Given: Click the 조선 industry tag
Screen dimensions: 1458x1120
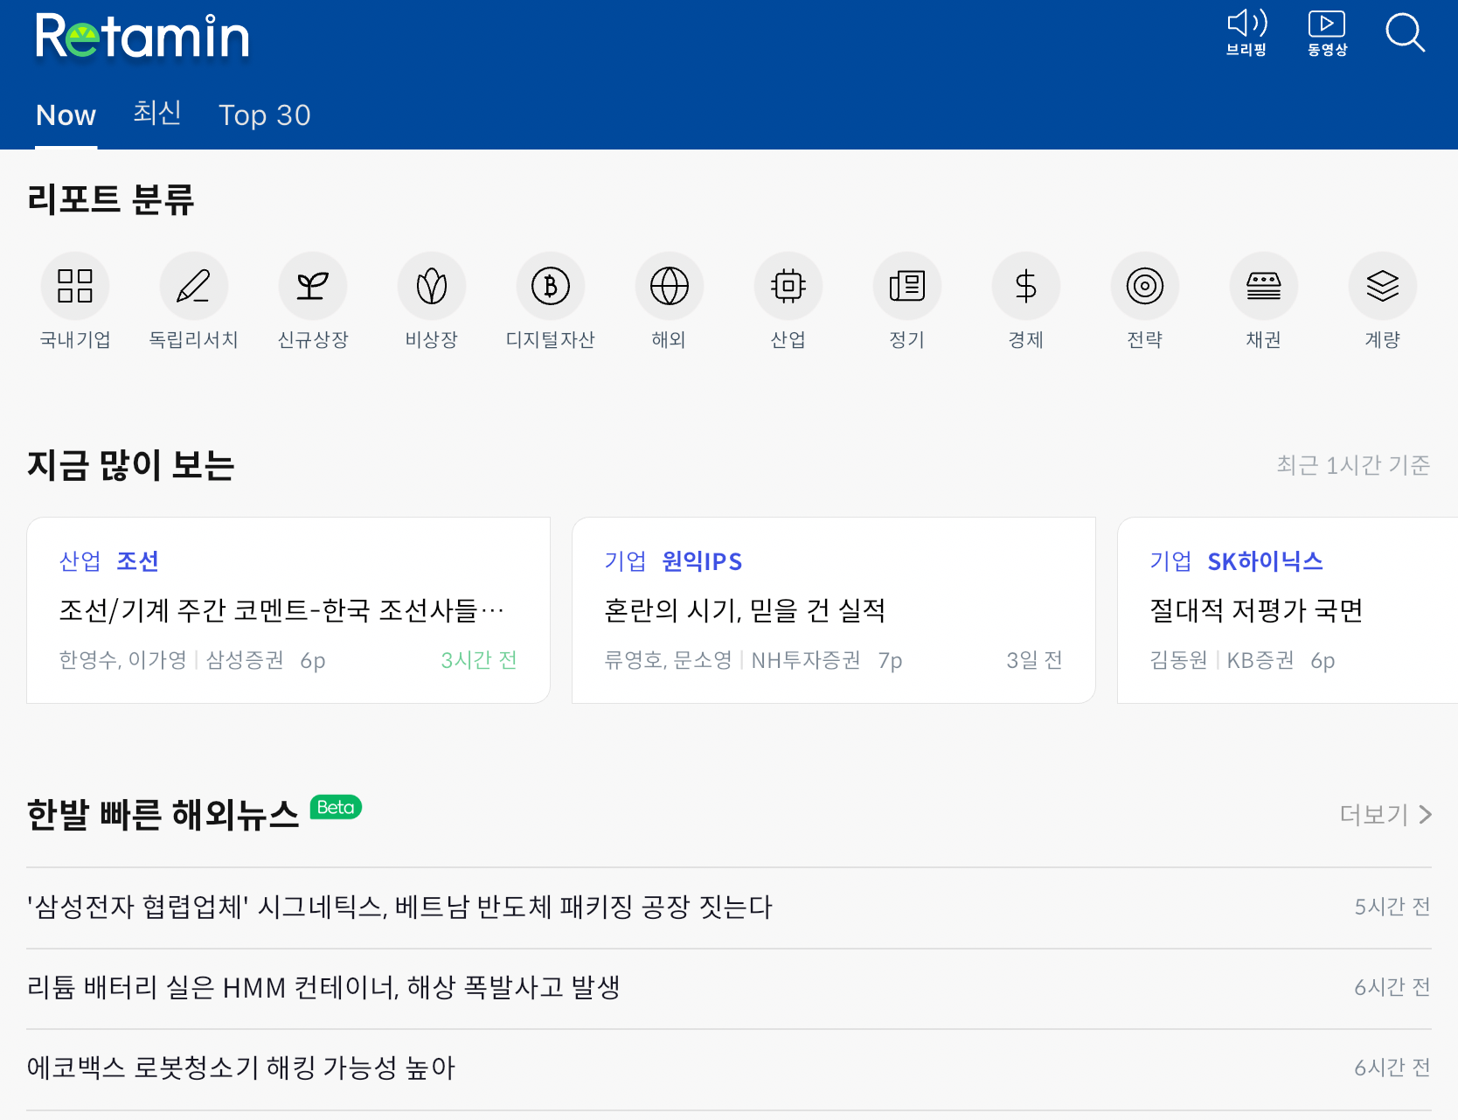Looking at the screenshot, I should (x=138, y=561).
